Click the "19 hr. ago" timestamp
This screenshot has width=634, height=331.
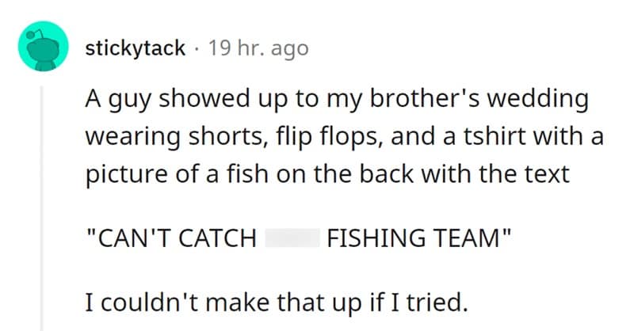click(258, 48)
